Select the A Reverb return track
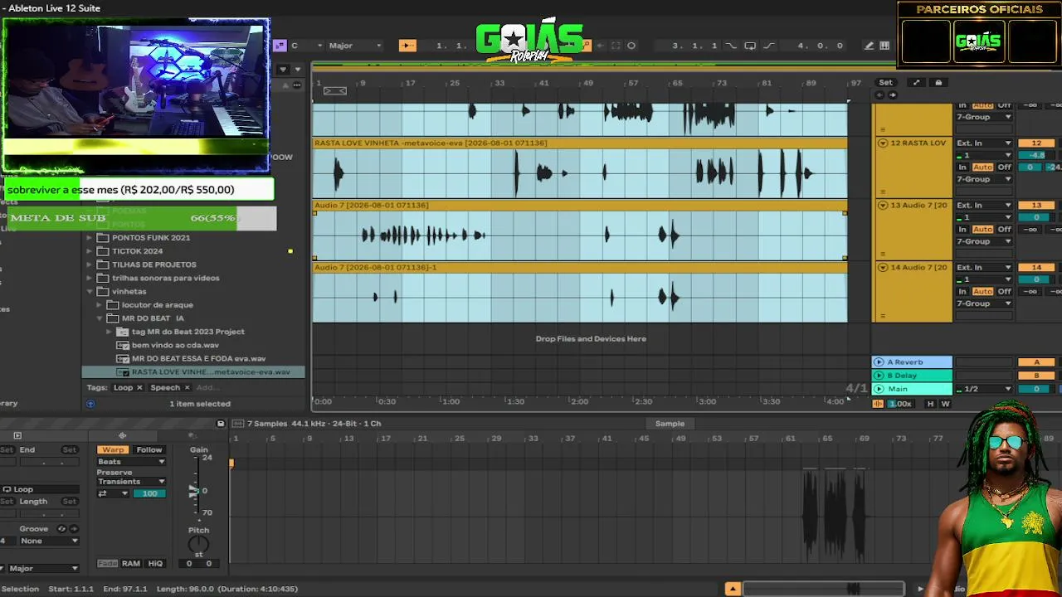The width and height of the screenshot is (1062, 597). [x=912, y=362]
